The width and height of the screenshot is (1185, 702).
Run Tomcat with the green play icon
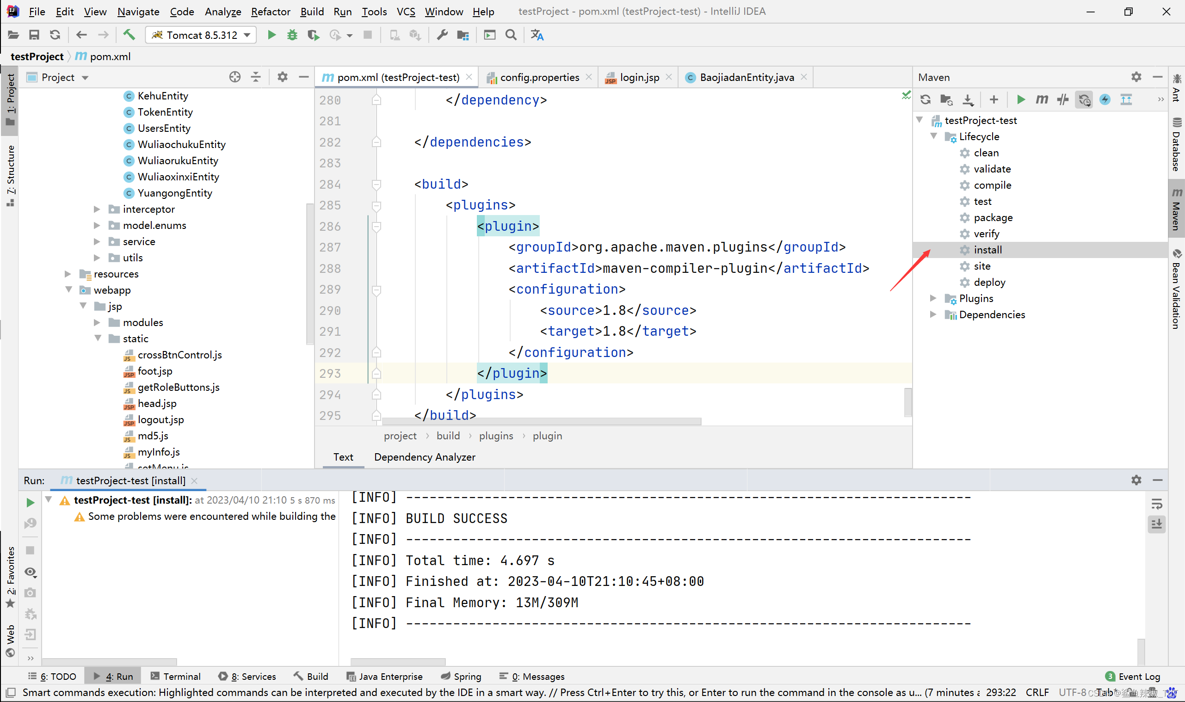272,35
